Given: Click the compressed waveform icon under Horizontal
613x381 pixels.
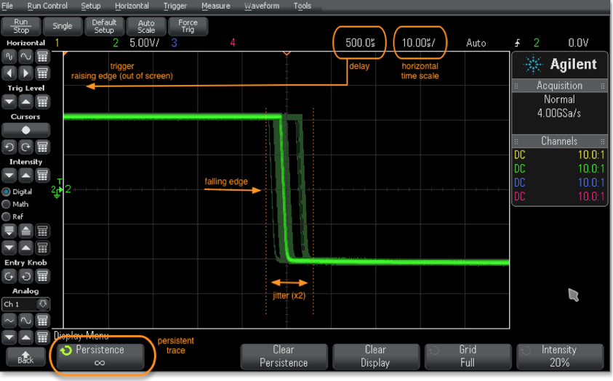Looking at the screenshot, I should tap(9, 57).
